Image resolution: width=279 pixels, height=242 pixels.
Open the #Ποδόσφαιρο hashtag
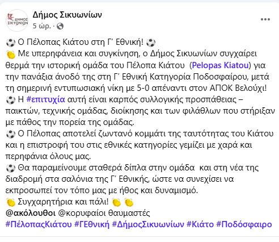244,224
